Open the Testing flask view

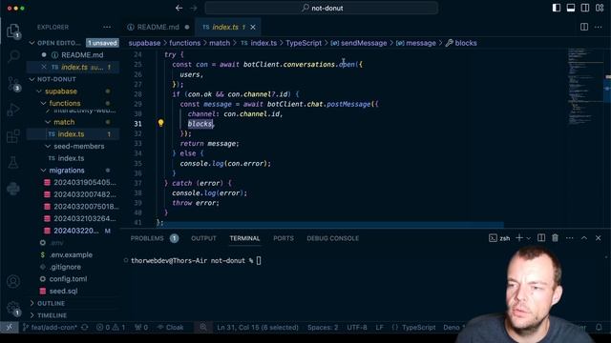click(13, 162)
